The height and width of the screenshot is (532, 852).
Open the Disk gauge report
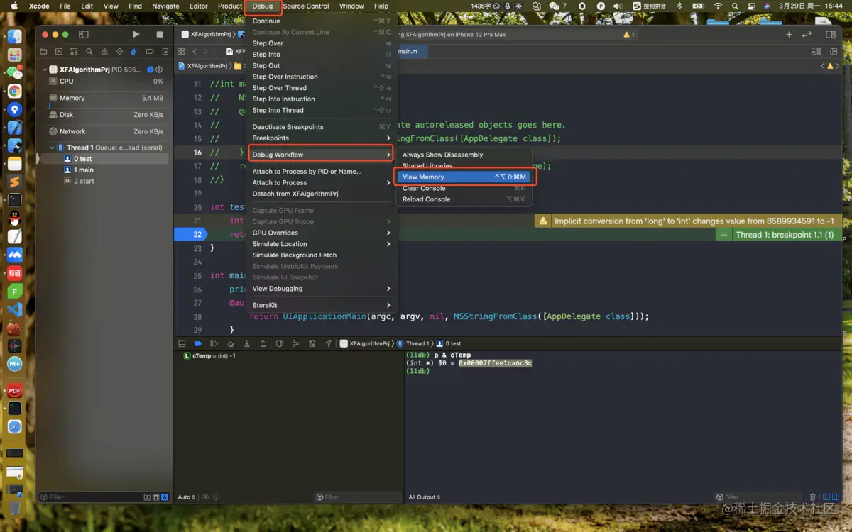(105, 115)
